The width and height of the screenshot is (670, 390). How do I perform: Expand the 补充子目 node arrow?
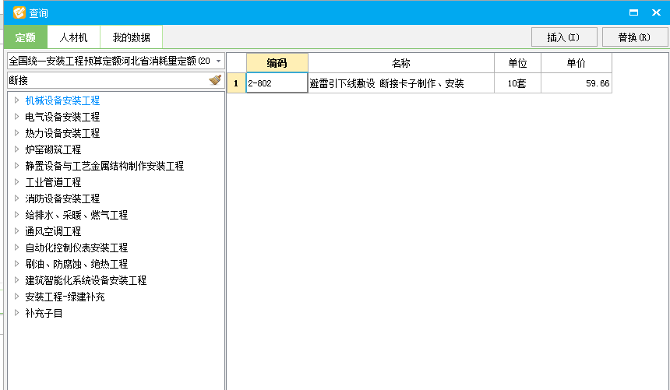pos(16,313)
